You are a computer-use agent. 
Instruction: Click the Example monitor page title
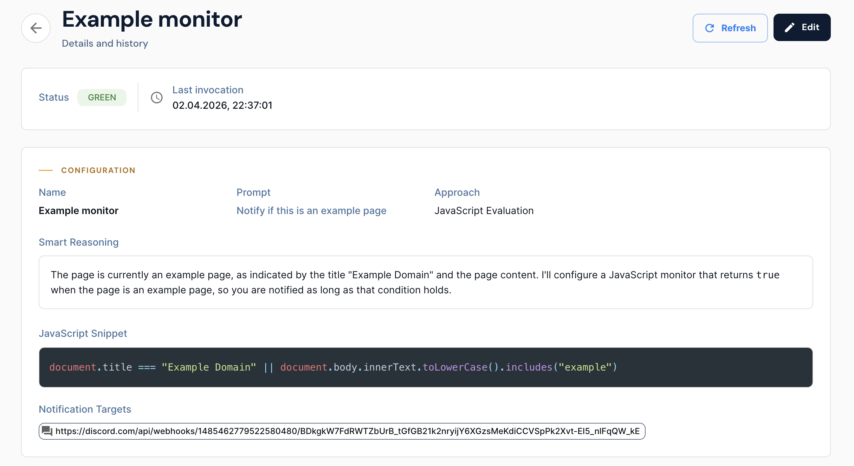click(152, 19)
